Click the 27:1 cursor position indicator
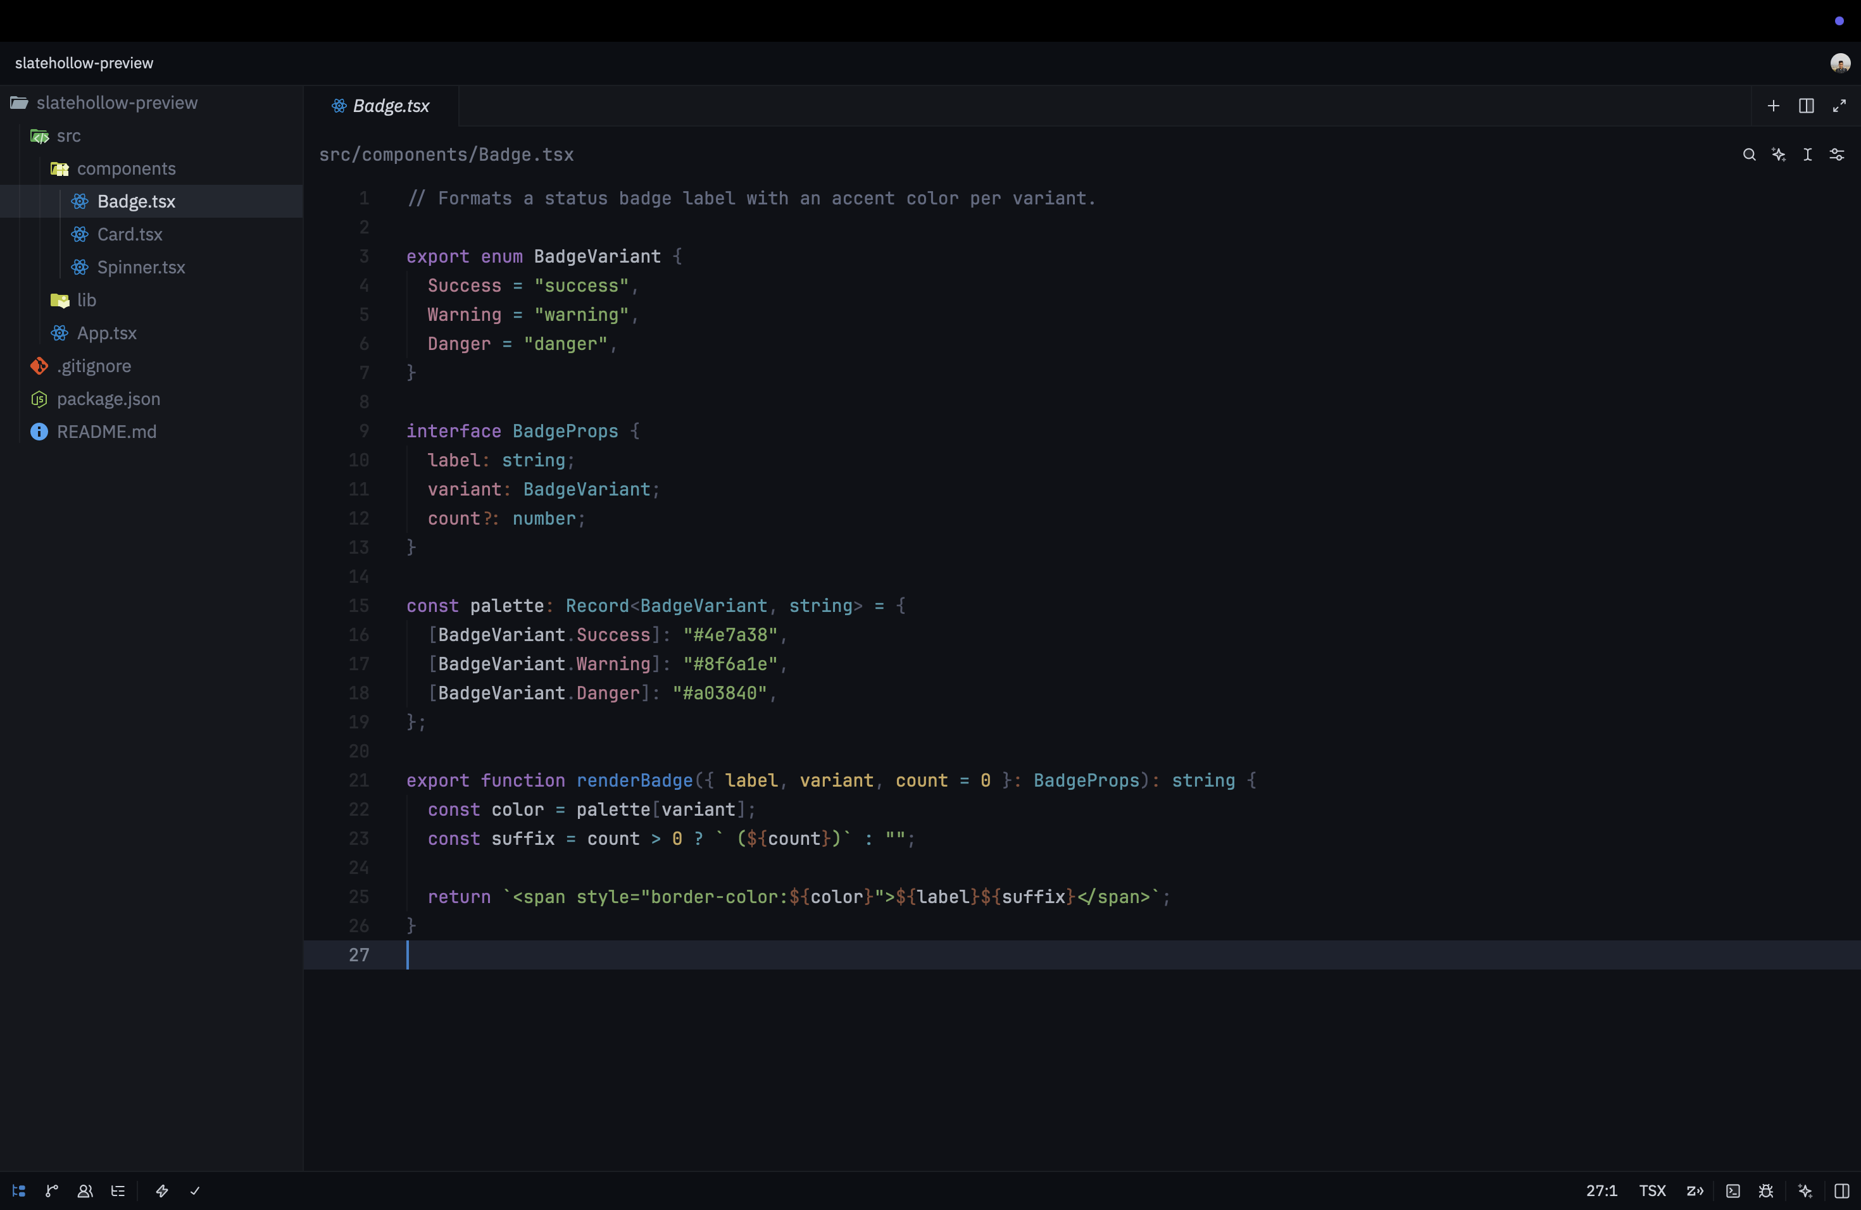 [1601, 1190]
